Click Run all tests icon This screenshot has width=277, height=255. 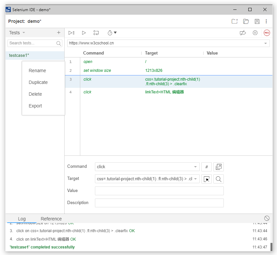[x=71, y=33]
